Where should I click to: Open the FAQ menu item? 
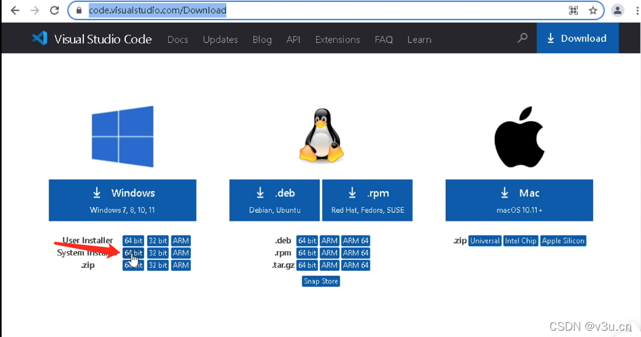[384, 40]
